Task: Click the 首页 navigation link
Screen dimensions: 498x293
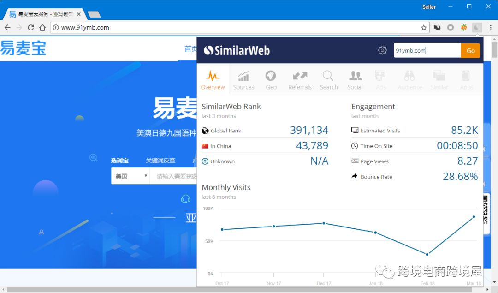Action: coord(190,48)
